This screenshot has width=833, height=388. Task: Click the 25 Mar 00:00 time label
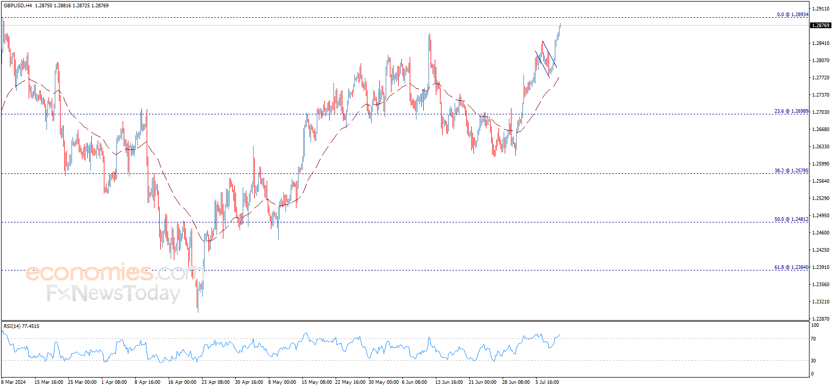(x=82, y=382)
